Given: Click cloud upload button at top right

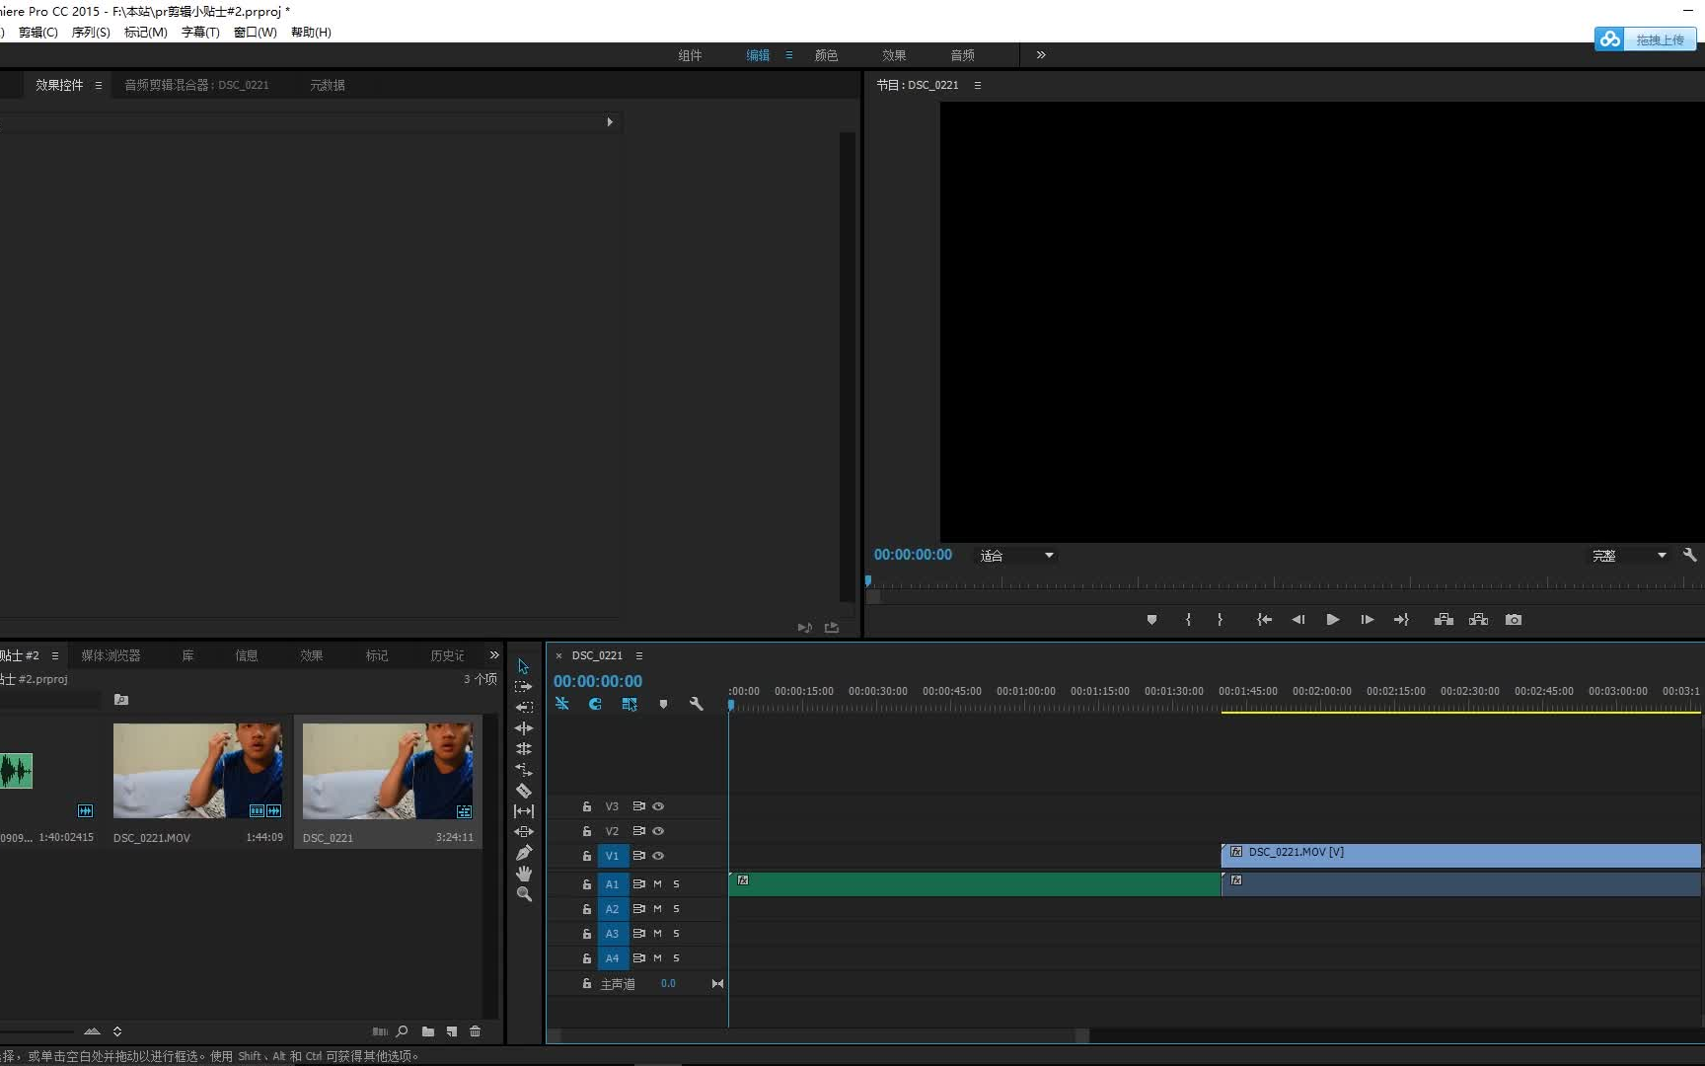Looking at the screenshot, I should pos(1645,39).
